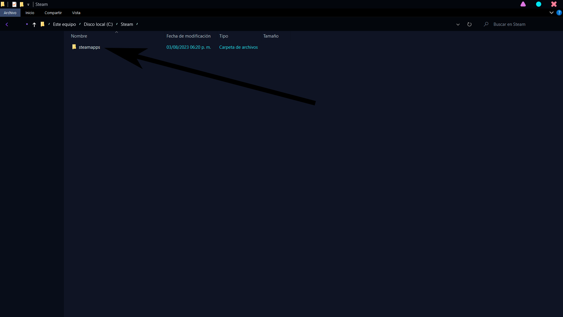Screen dimensions: 563x317
Task: Navigate to Este equipo breadcrumb
Action: coord(65,24)
